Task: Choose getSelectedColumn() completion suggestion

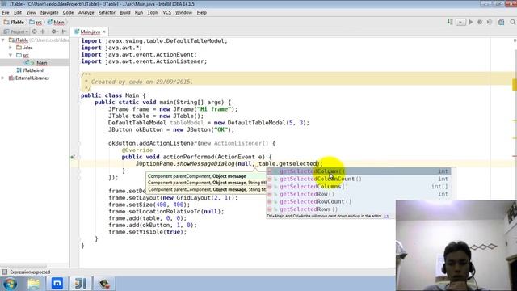Action: (x=359, y=171)
